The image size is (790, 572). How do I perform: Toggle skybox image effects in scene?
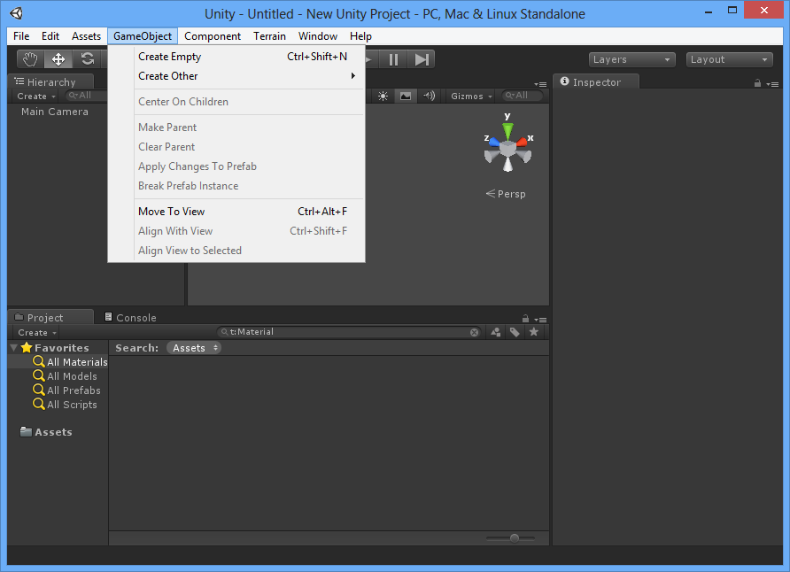[x=406, y=96]
